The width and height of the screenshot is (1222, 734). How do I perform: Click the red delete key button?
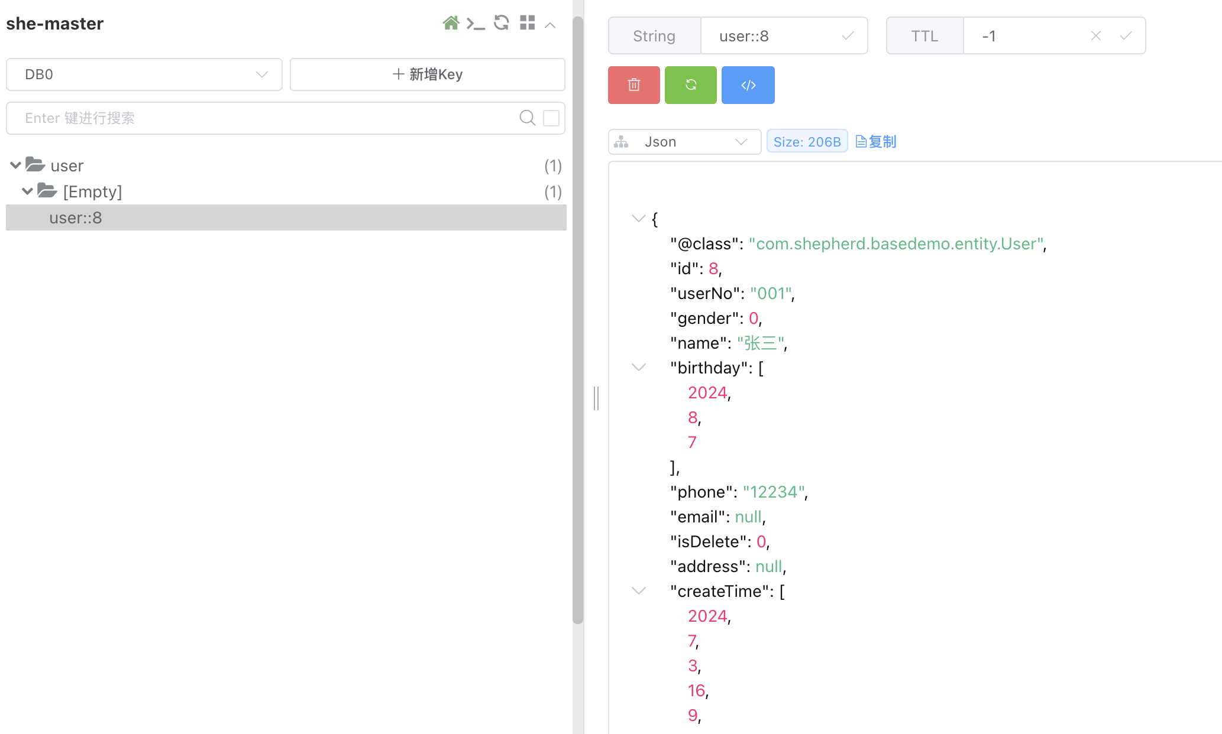633,85
